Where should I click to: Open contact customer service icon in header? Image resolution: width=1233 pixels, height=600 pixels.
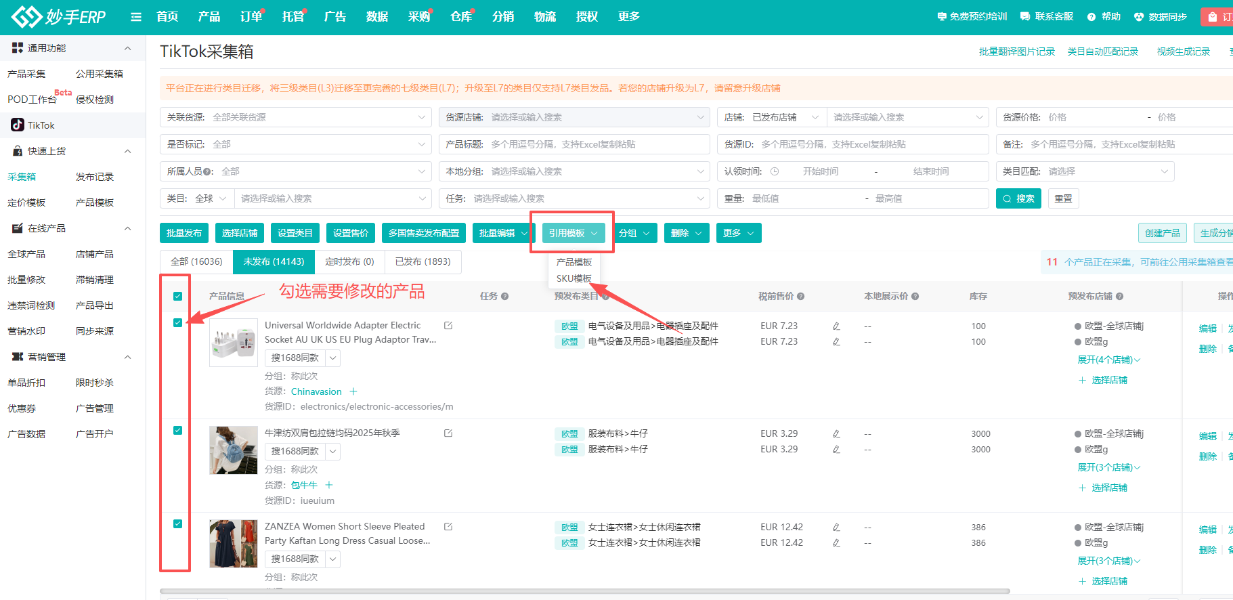pos(1025,17)
